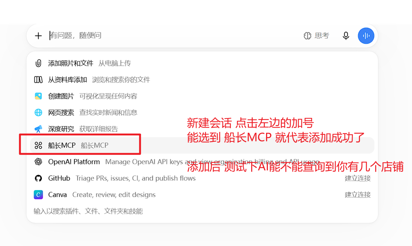
Task: Click 'Triage PRs, issues, CI' description
Action: coord(135,178)
